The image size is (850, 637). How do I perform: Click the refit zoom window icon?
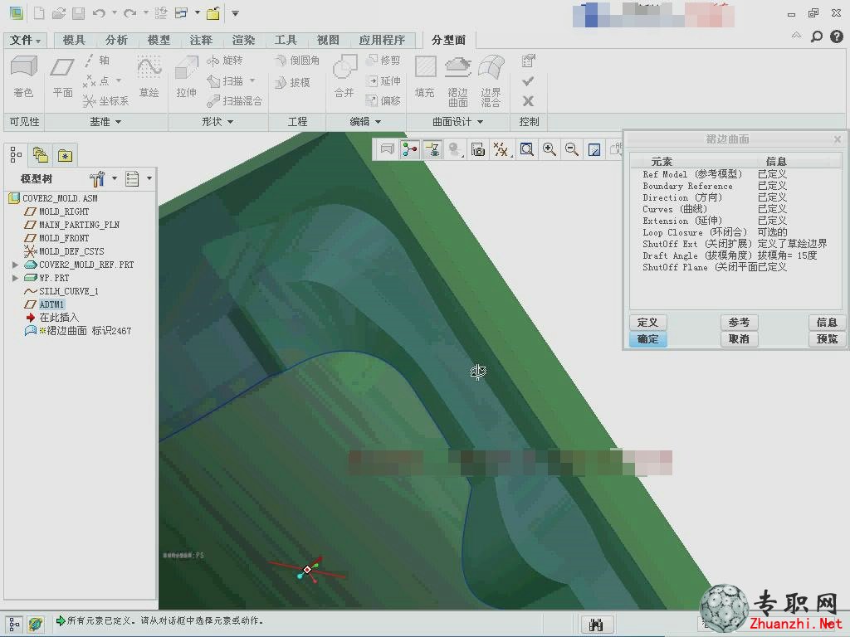[x=526, y=149]
